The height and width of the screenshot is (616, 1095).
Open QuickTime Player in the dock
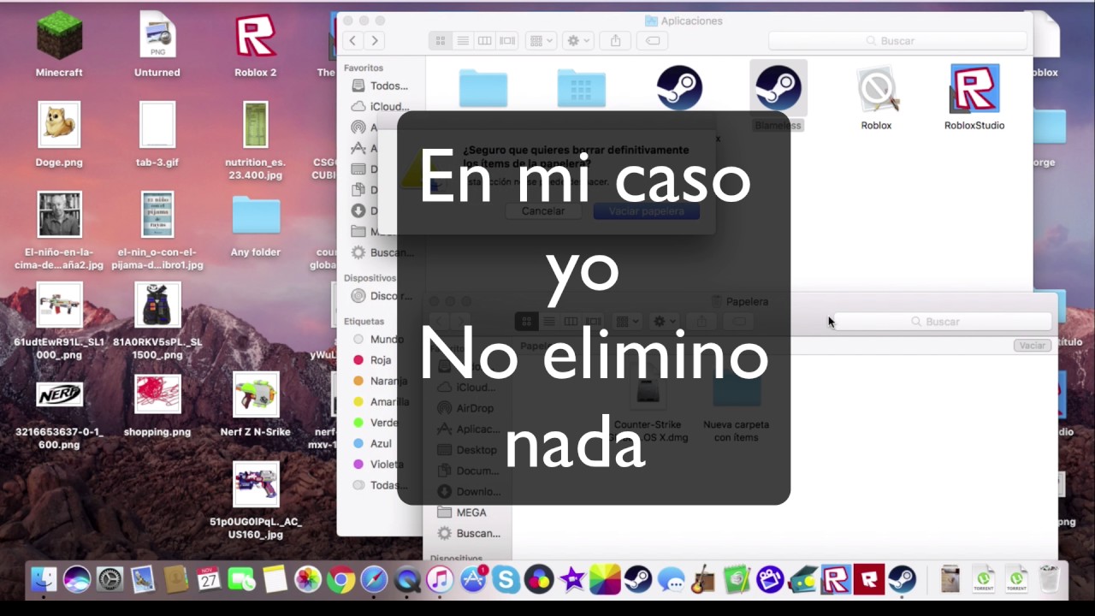(x=407, y=580)
